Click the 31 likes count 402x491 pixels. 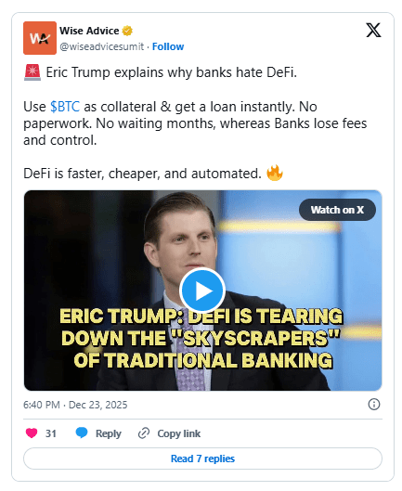click(x=51, y=433)
